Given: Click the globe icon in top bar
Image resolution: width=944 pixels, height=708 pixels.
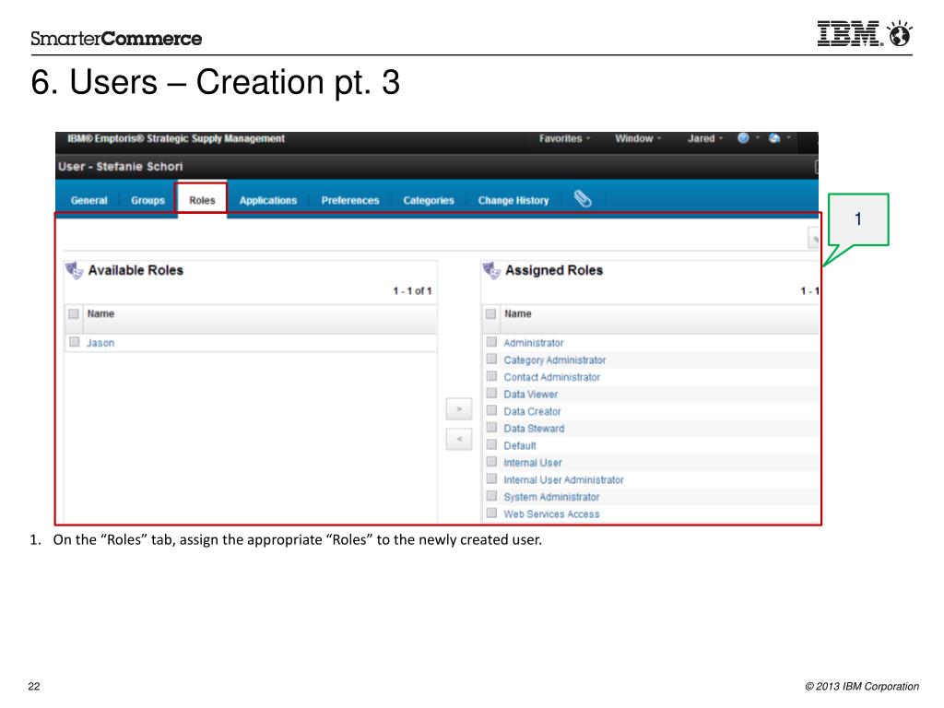Looking at the screenshot, I should pyautogui.click(x=774, y=138).
